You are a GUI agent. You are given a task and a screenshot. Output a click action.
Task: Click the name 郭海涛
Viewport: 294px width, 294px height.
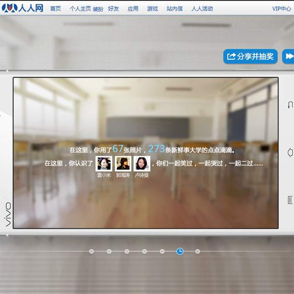point(123,175)
